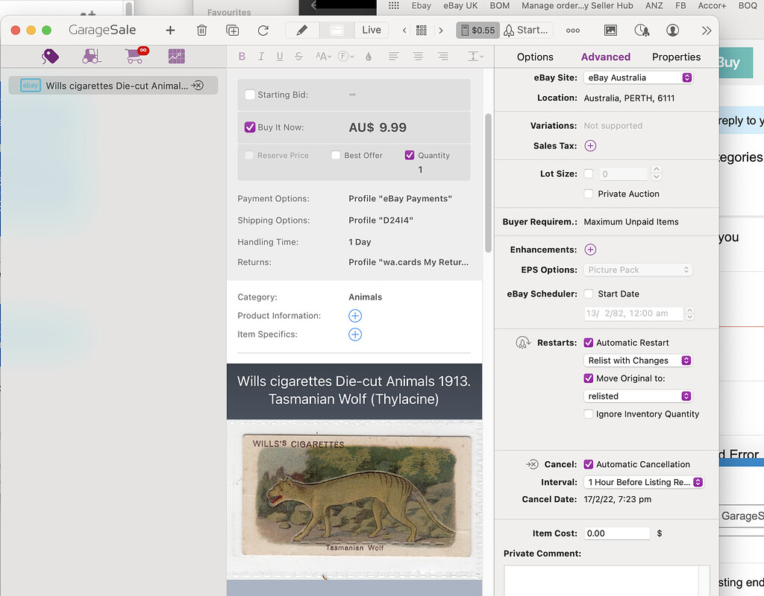Screen dimensions: 764x596
Task: Open the orders cart sidebar icon
Action: (x=136, y=55)
